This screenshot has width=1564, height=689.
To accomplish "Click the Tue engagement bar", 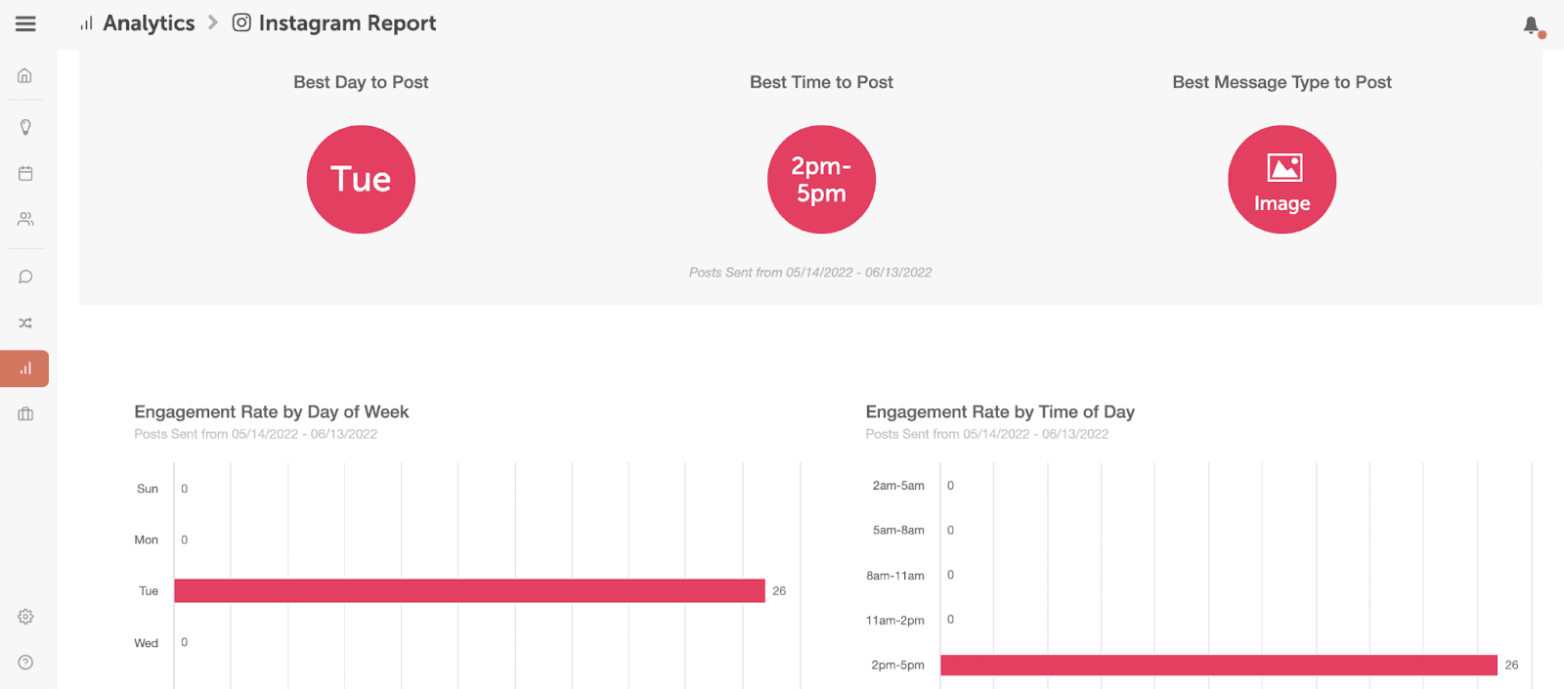I will coord(469,590).
